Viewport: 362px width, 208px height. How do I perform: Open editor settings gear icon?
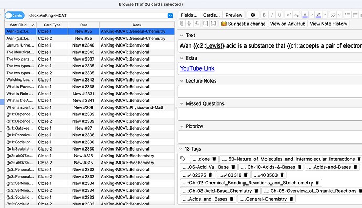(253, 15)
